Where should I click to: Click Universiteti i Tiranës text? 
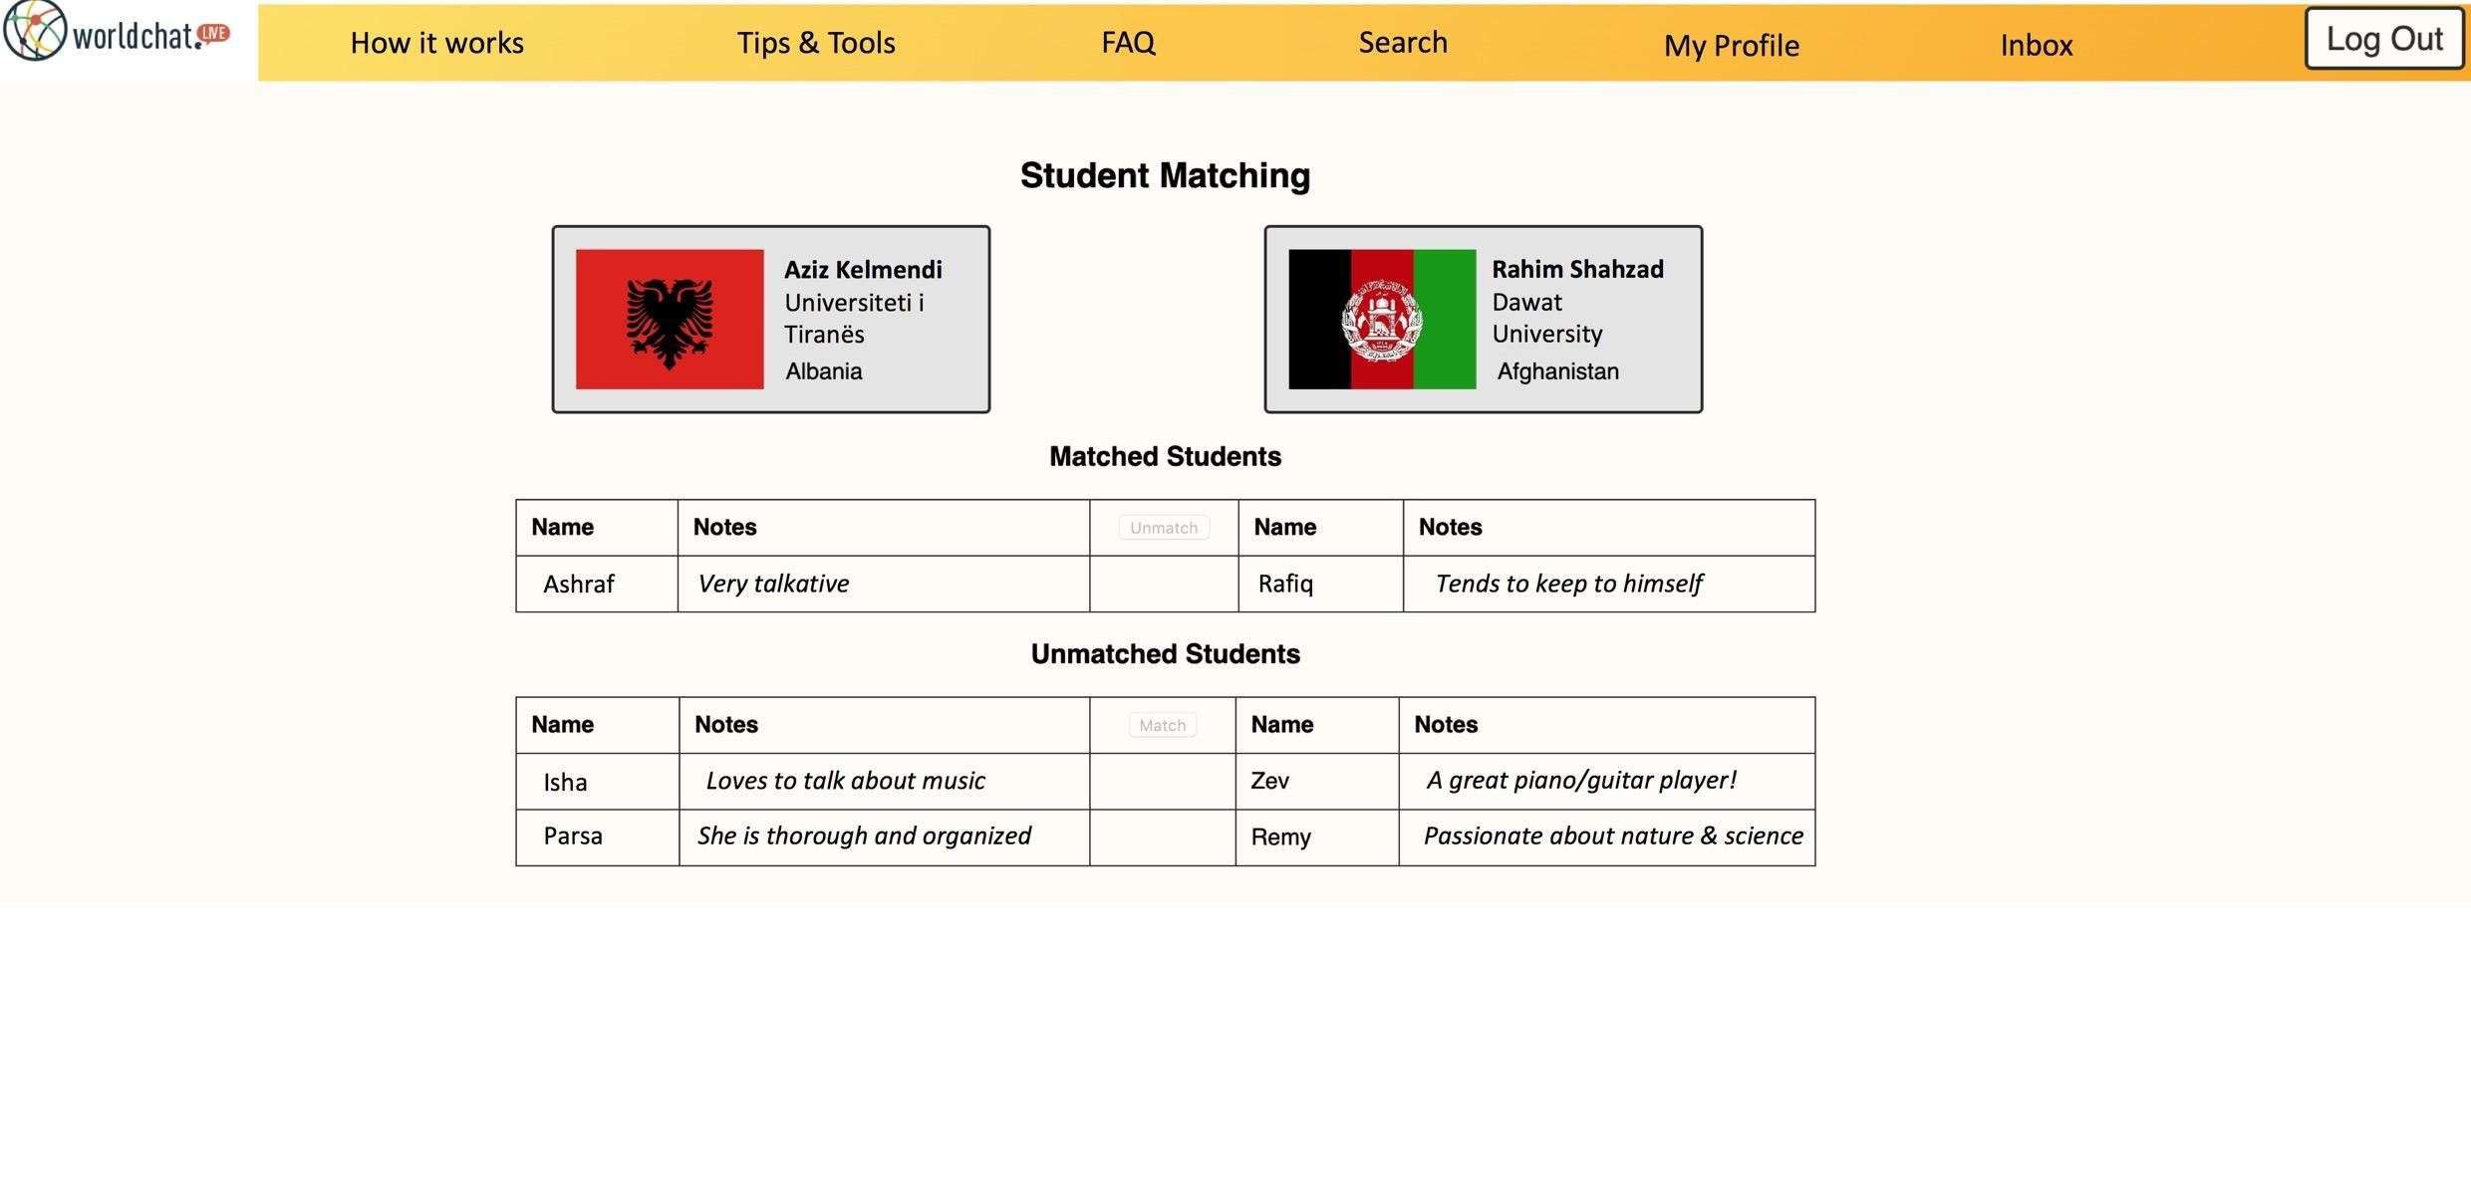854,319
